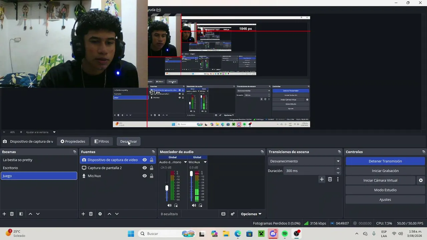Remove the selected scene with the trash icon
Image resolution: width=427 pixels, height=240 pixels.
12,214
